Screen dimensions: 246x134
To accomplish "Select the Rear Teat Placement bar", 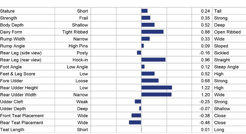I will 135,122.
